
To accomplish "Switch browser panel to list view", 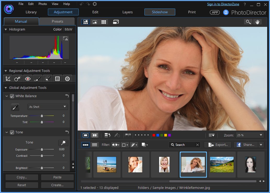I will coord(94,145).
